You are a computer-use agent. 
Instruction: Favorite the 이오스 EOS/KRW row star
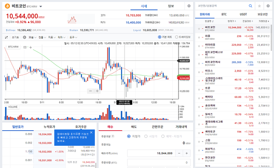pyautogui.click(x=199, y=72)
